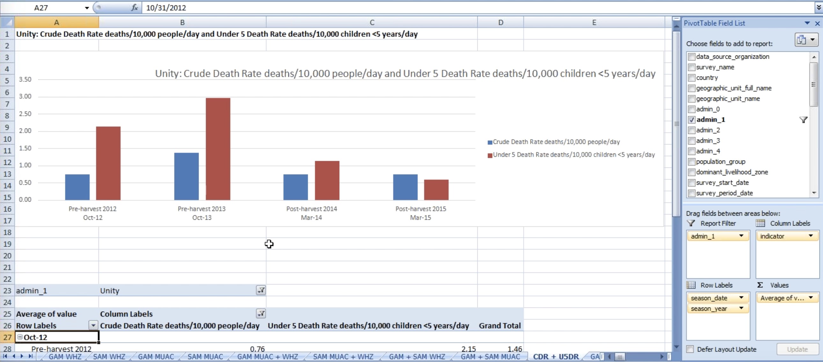The width and height of the screenshot is (823, 362).
Task: Uncheck the admin_1 field checkbox
Action: click(691, 120)
